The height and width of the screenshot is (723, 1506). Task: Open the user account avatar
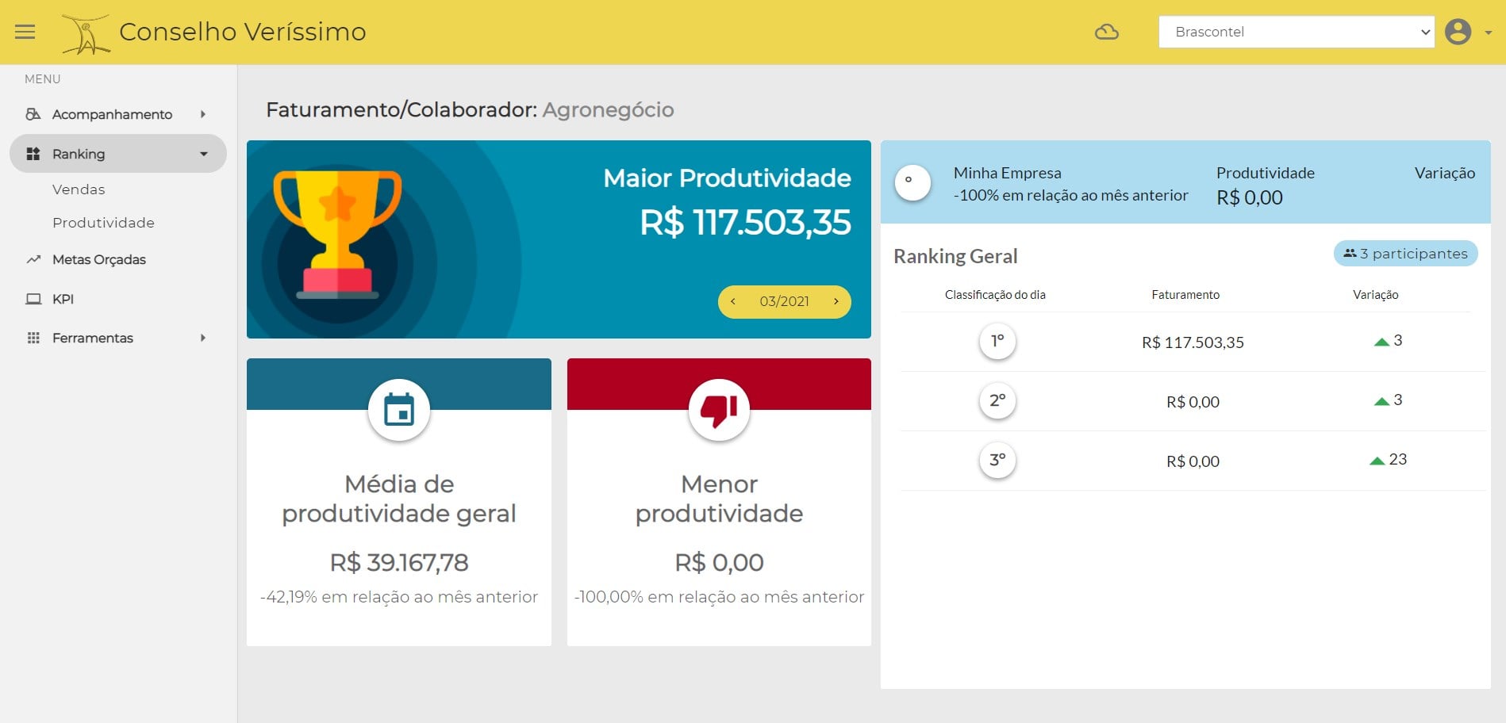(1458, 32)
